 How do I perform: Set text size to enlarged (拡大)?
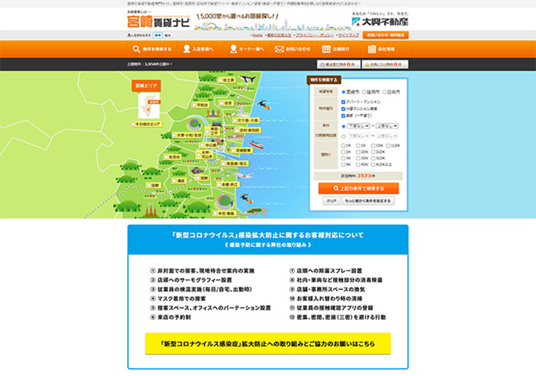(167, 35)
